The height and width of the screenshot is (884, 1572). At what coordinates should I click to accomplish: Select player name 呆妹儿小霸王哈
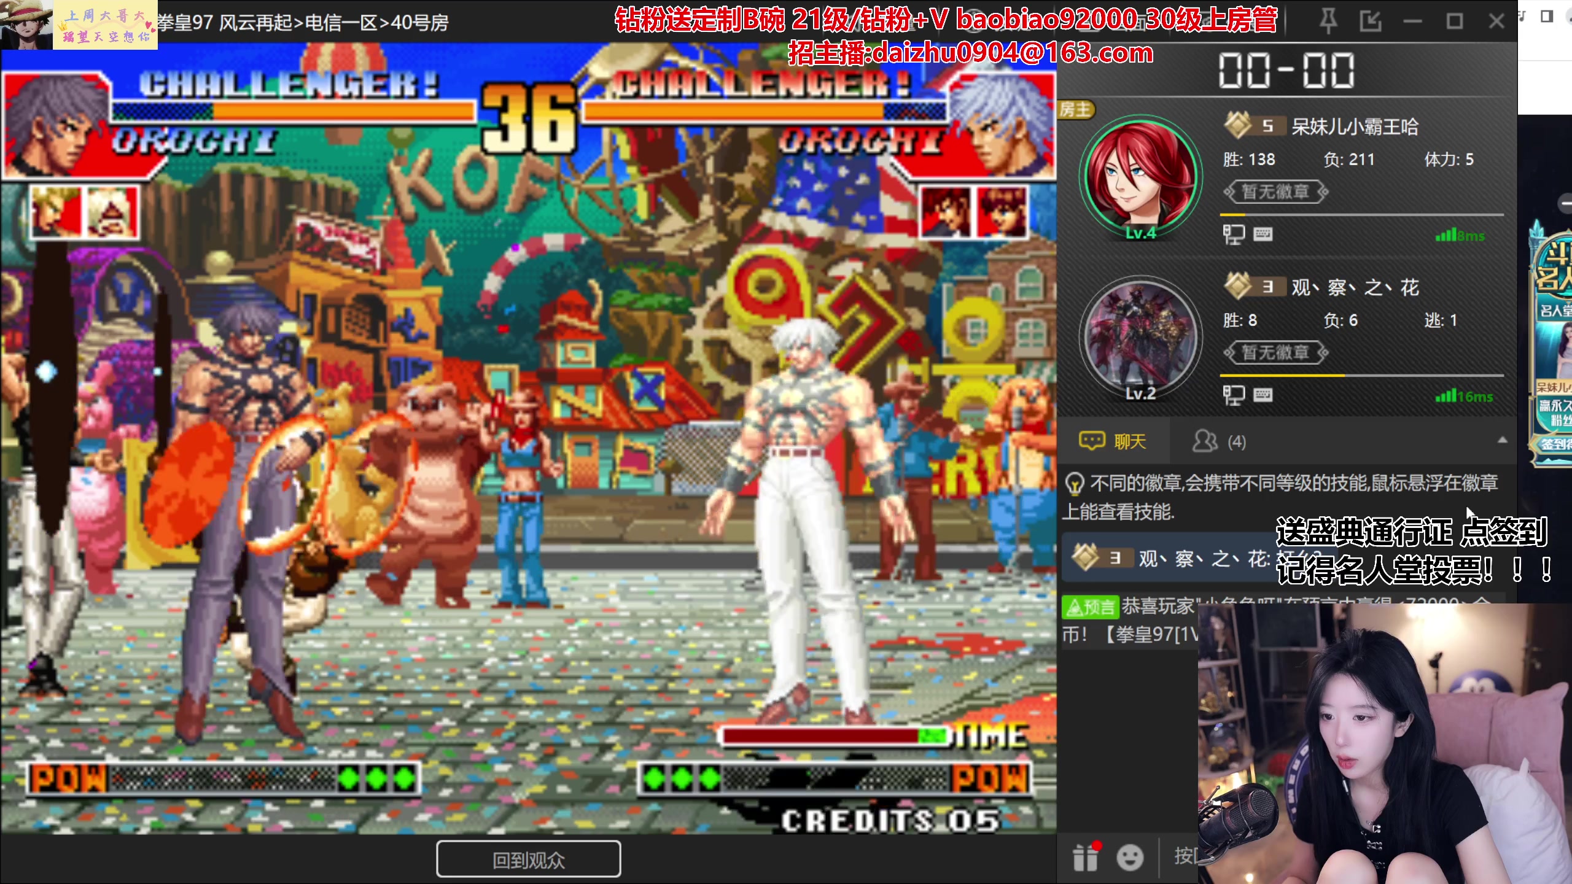(x=1355, y=126)
